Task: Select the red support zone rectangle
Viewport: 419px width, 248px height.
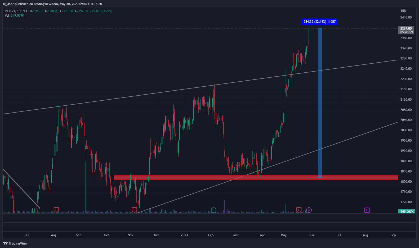Action: click(256, 177)
